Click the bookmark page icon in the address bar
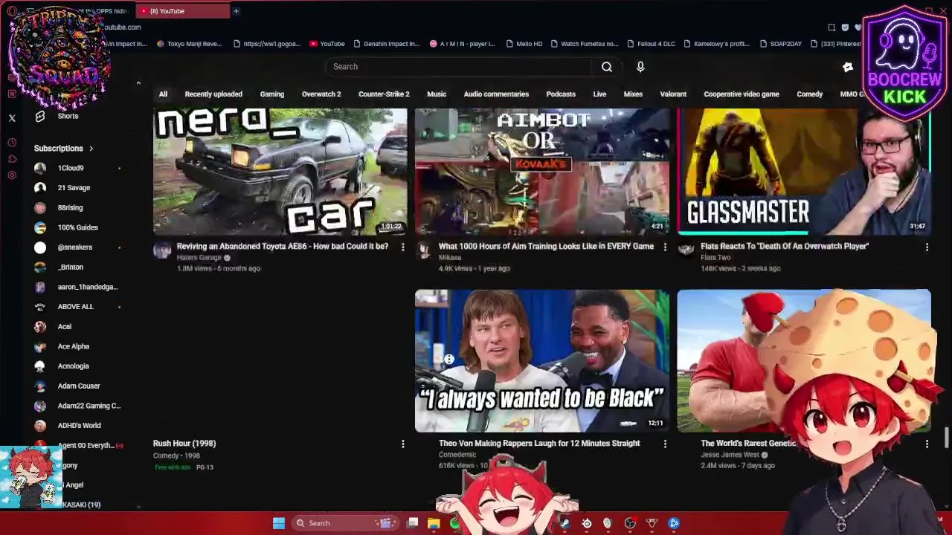Image resolution: width=952 pixels, height=535 pixels. click(x=832, y=27)
